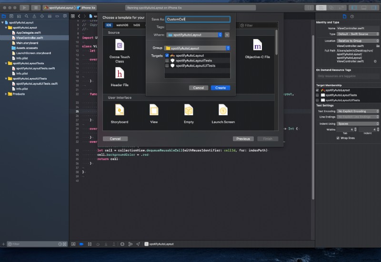The height and width of the screenshot is (262, 381).
Task: Toggle the Wrap lines checkbox
Action: 338,138
